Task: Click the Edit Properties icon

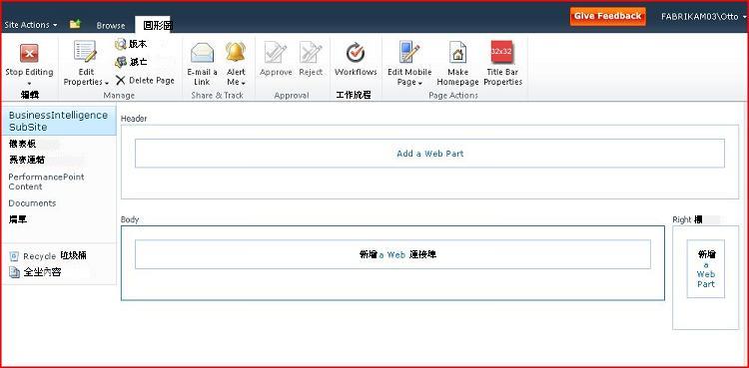Action: point(86,52)
